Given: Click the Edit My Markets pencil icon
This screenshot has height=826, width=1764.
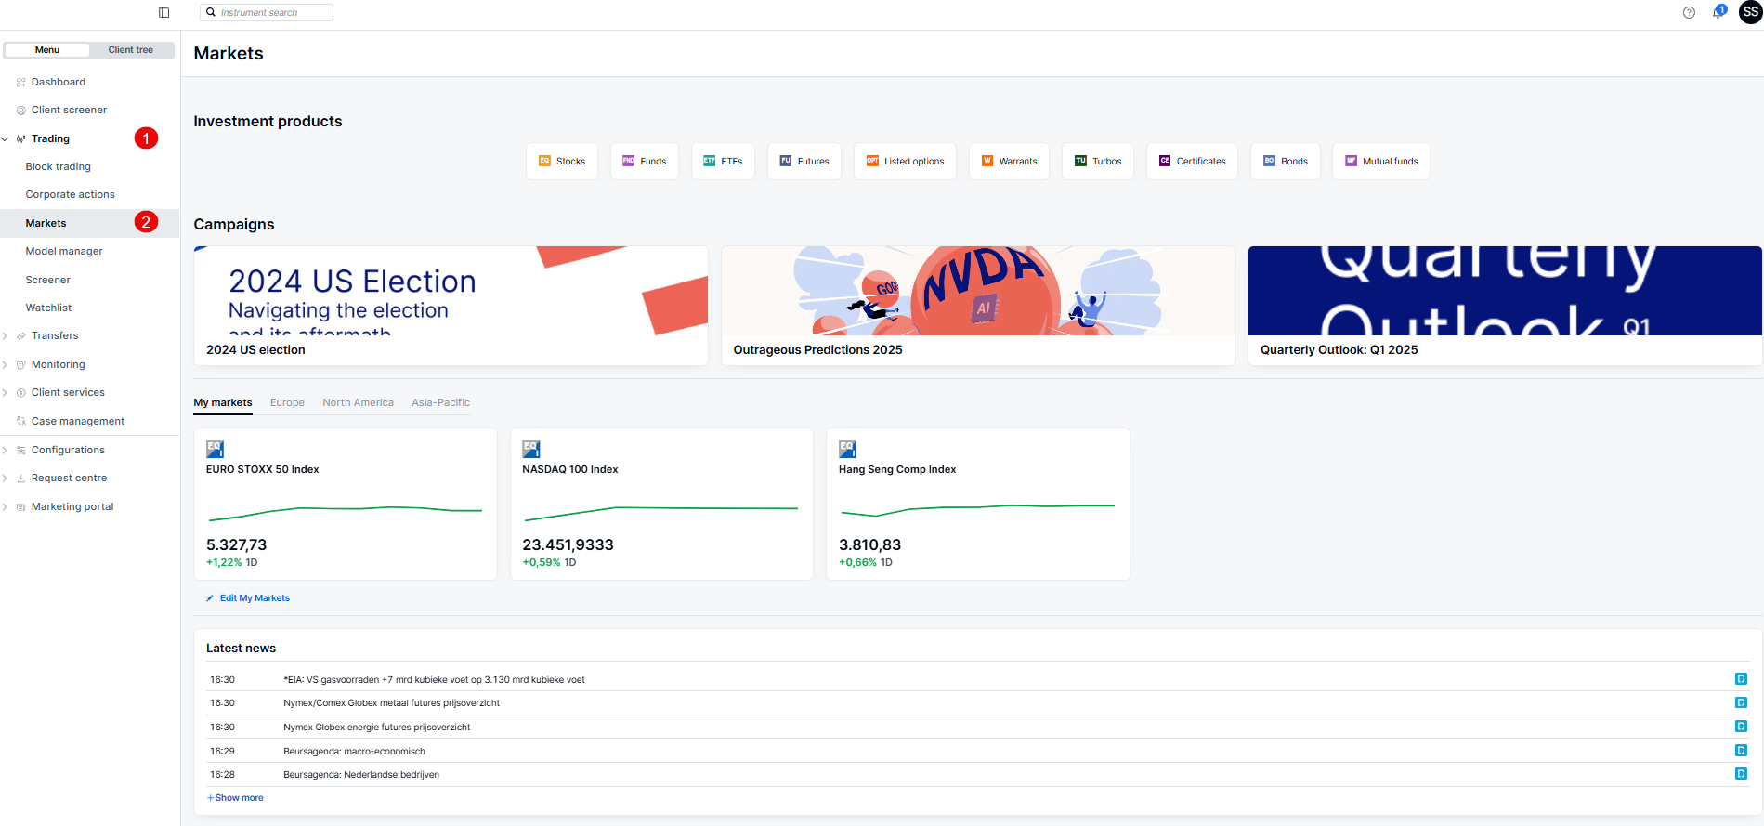Looking at the screenshot, I should click(x=210, y=598).
